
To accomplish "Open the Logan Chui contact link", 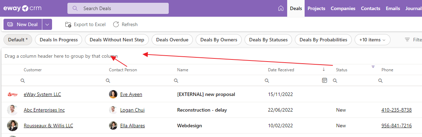I will 132,110.
